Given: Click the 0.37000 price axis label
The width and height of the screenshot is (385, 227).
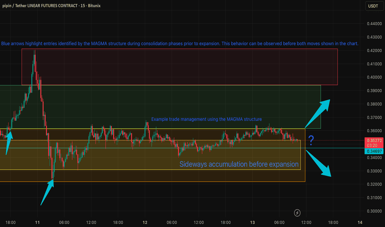Looking at the screenshot, I should [x=374, y=118].
